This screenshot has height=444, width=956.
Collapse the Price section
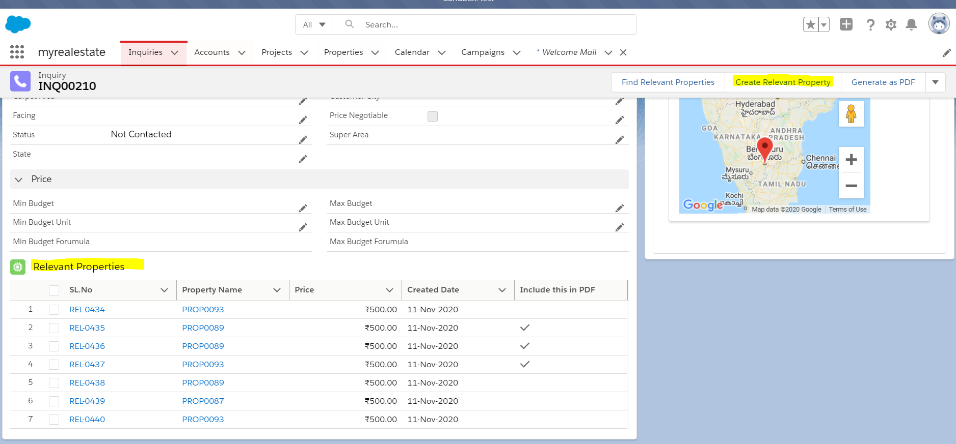[x=19, y=180]
